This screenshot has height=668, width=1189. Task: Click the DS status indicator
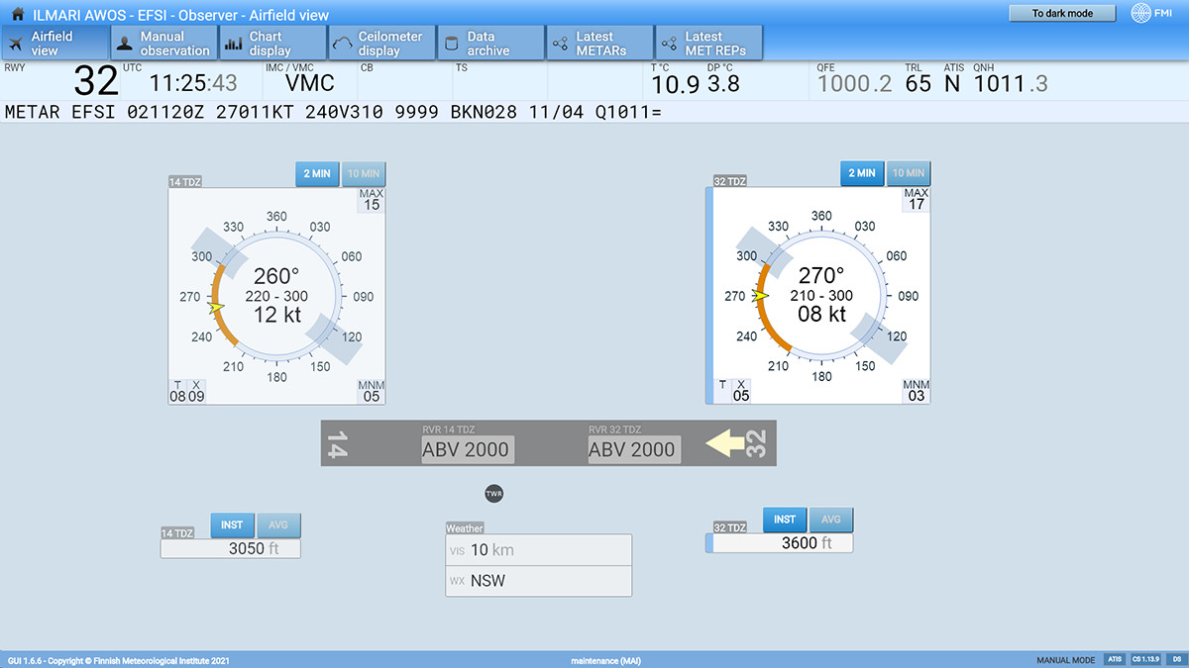click(1176, 659)
